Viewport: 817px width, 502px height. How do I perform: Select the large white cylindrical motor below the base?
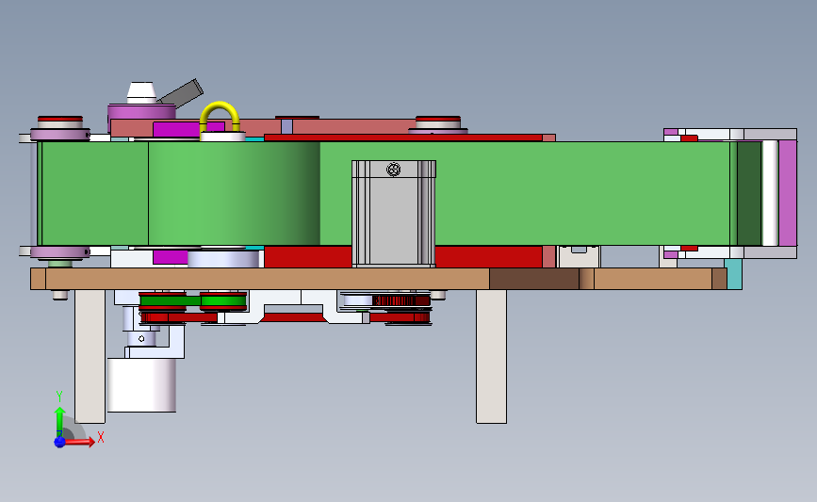tap(141, 385)
